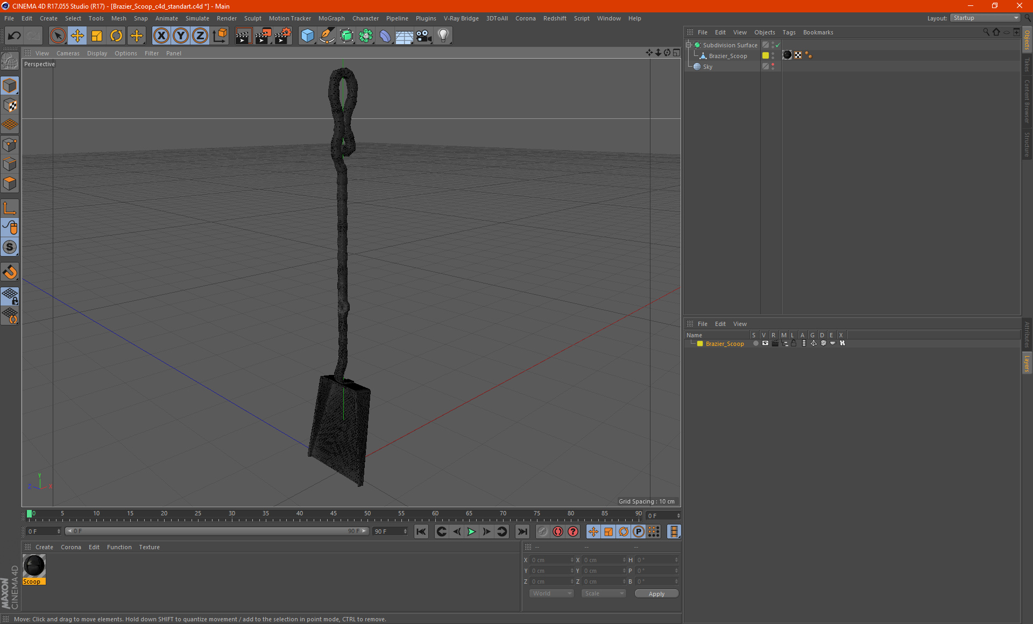Switch to Edges mode
This screenshot has height=624, width=1033.
pyautogui.click(x=10, y=164)
